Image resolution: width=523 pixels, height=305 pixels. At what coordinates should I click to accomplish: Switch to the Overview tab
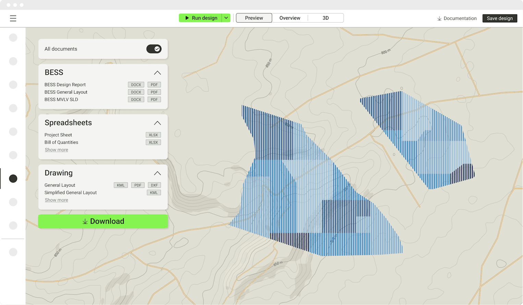(290, 18)
